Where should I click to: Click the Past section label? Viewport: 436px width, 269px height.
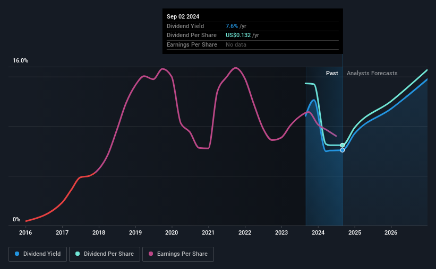pos(332,73)
